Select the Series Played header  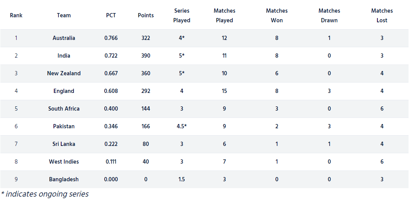(182, 15)
